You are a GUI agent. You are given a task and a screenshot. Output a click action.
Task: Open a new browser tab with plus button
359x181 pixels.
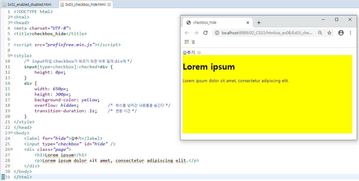click(259, 23)
